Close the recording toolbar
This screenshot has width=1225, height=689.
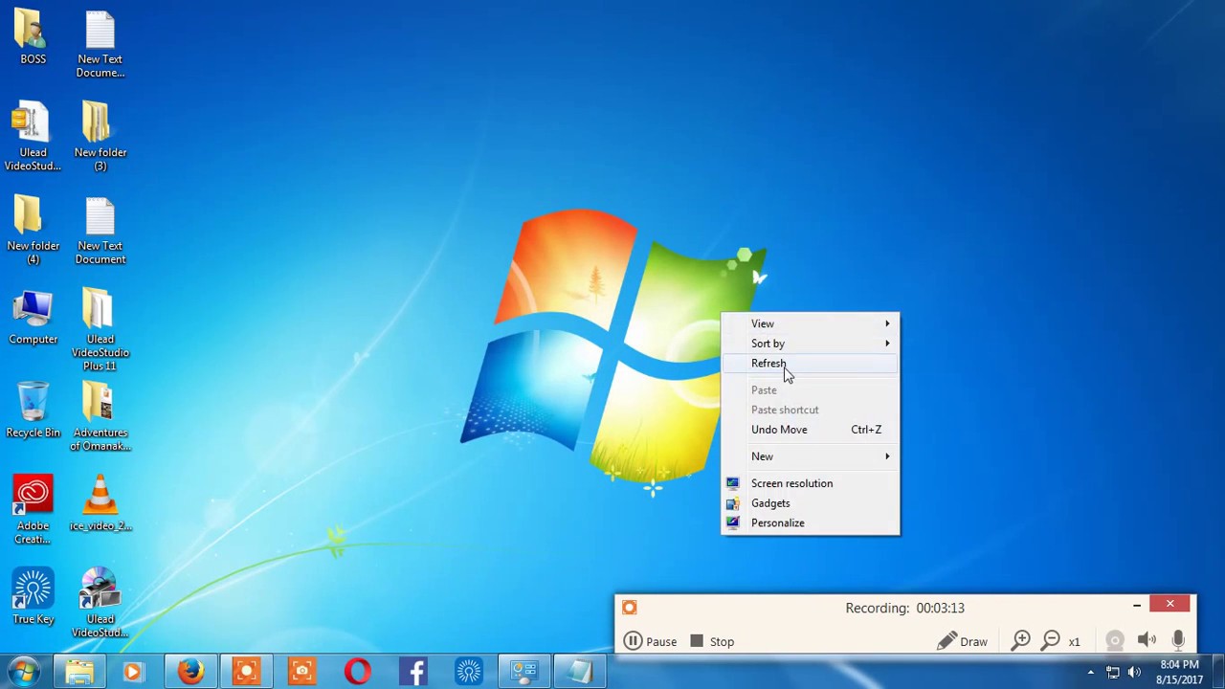pyautogui.click(x=1169, y=604)
